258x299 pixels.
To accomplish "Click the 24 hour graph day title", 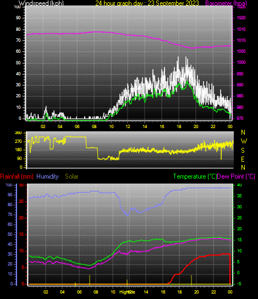I will [147, 3].
